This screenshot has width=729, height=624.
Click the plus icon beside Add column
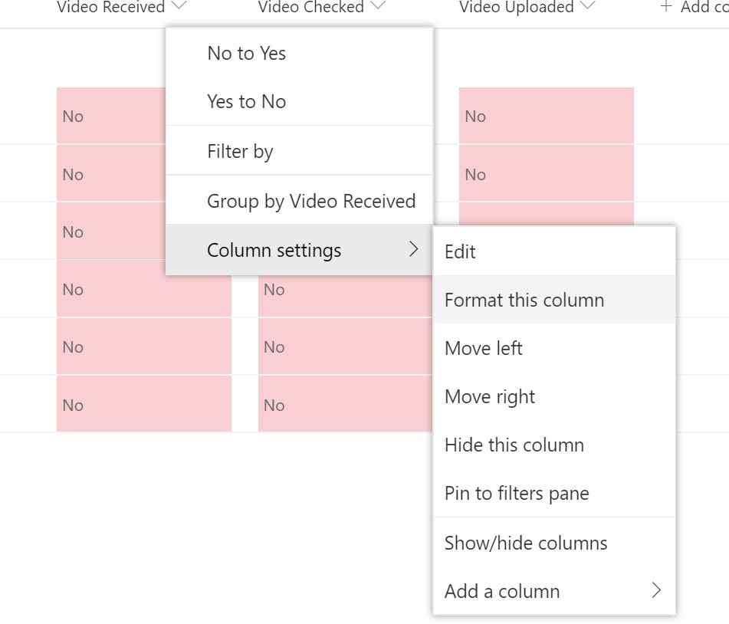(666, 6)
